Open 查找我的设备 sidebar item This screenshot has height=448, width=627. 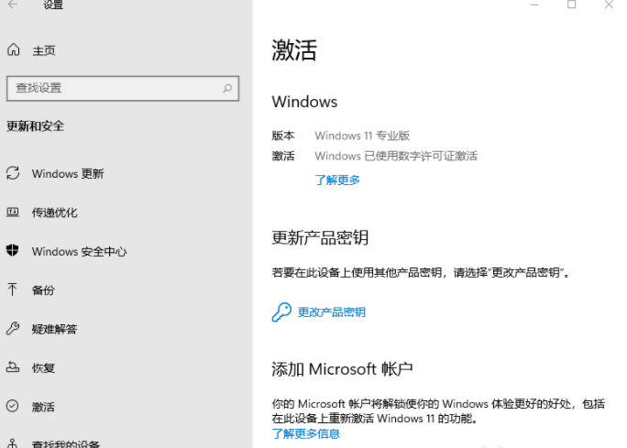point(66,444)
